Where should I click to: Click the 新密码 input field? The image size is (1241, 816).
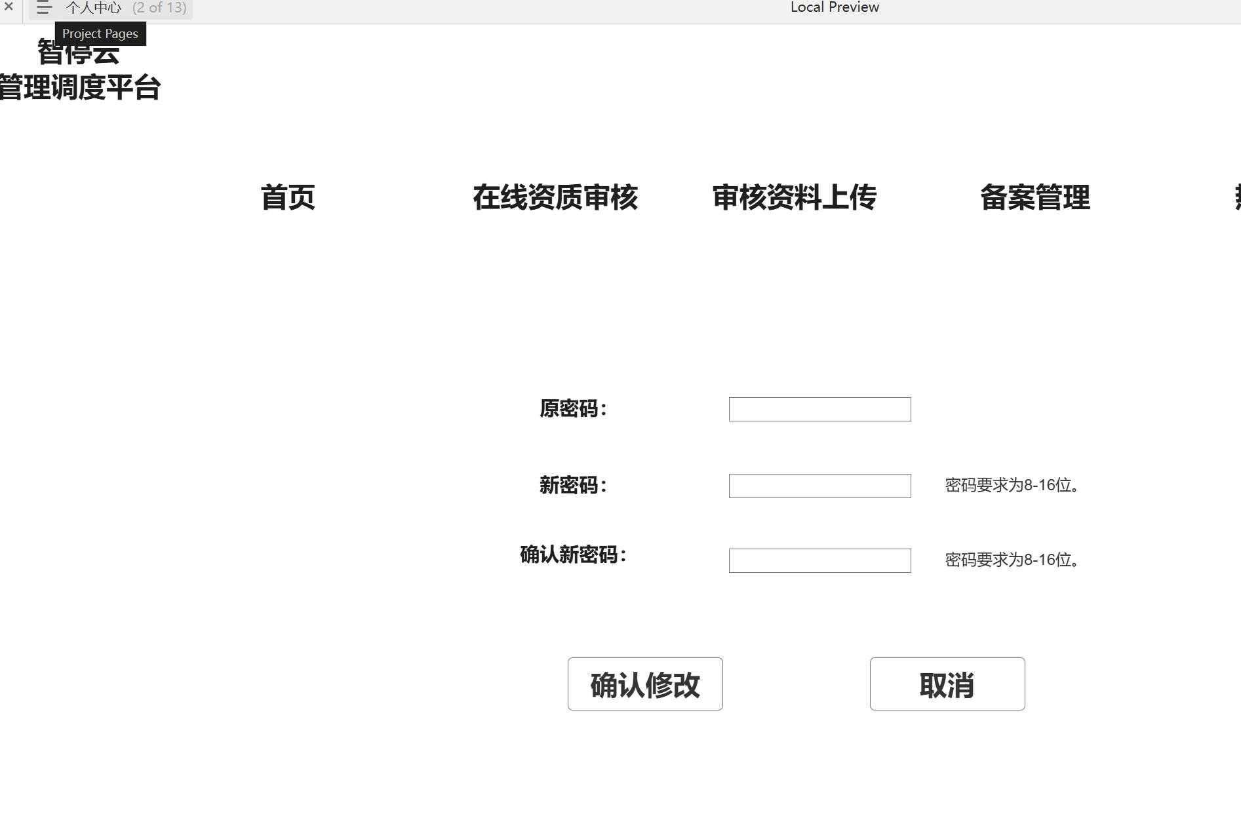click(x=819, y=486)
